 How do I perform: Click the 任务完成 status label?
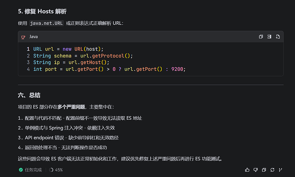(x=33, y=170)
